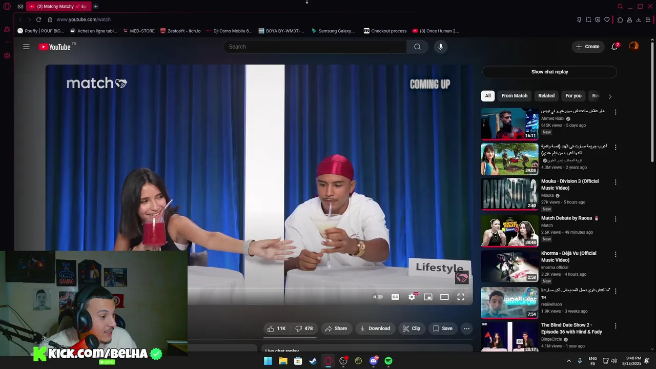
Task: Clip the video
Action: coord(412,329)
